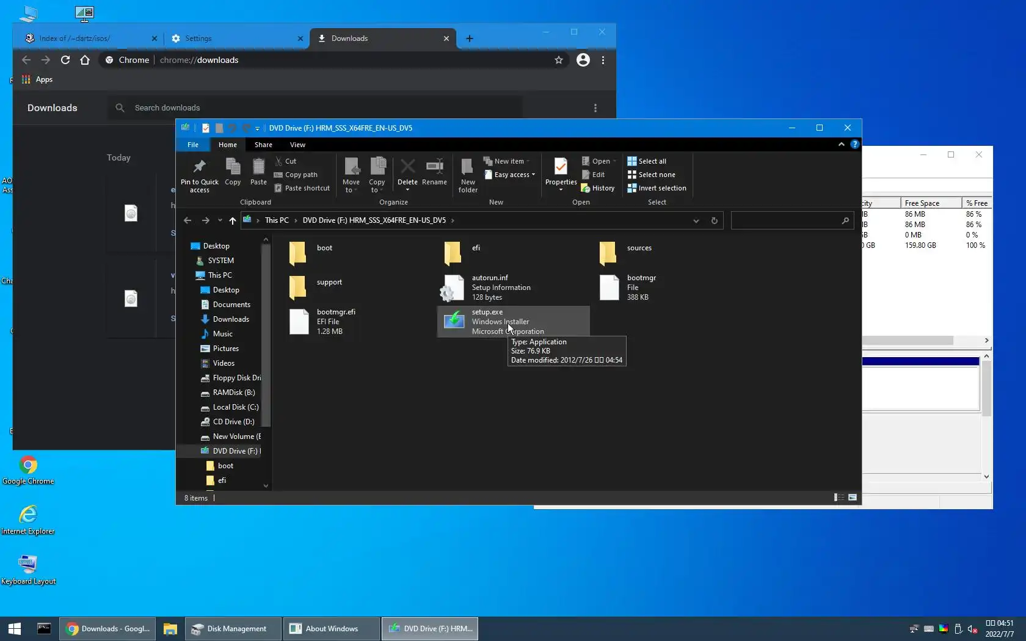1026x641 pixels.
Task: Switch to the Settings tab in Chrome
Action: coord(237,38)
